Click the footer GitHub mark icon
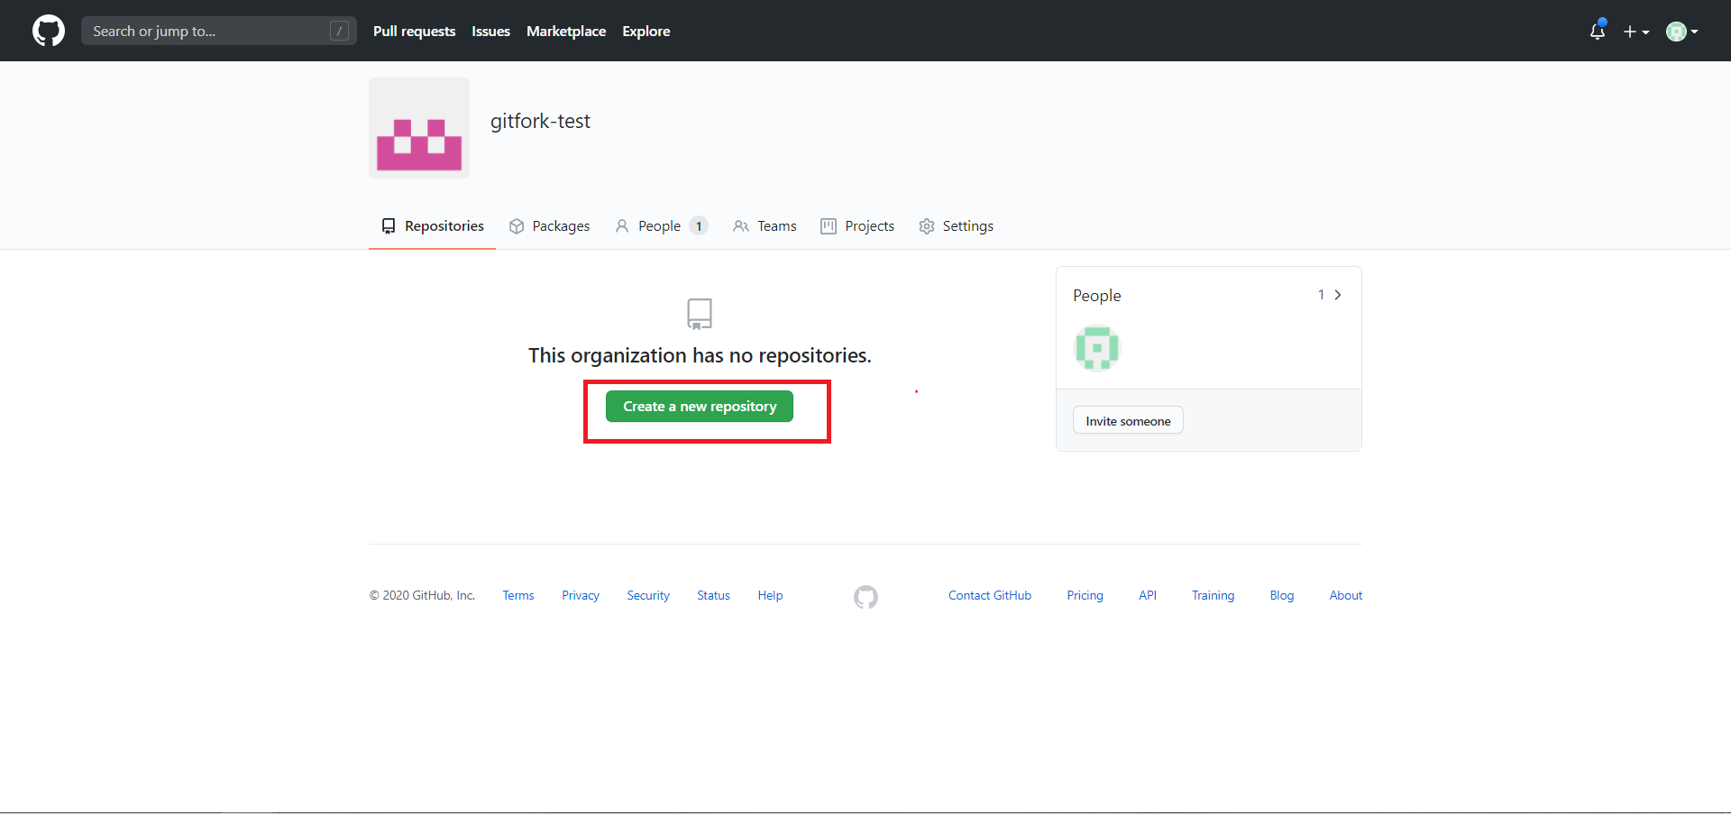Viewport: 1731px width, 816px height. coord(865,597)
